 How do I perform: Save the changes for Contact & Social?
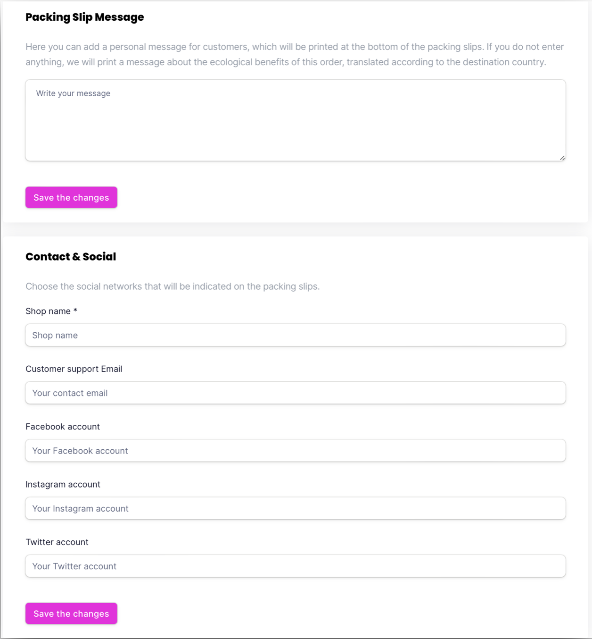(71, 614)
